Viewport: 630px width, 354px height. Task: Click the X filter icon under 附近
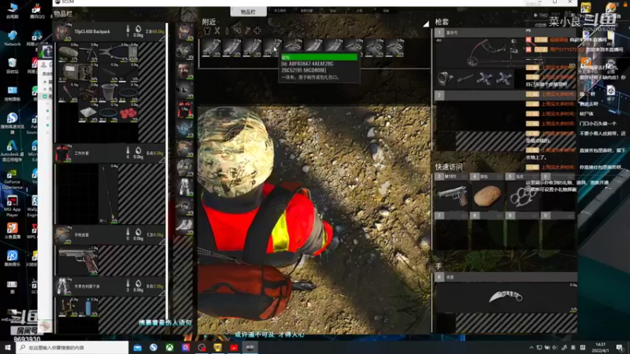click(217, 31)
